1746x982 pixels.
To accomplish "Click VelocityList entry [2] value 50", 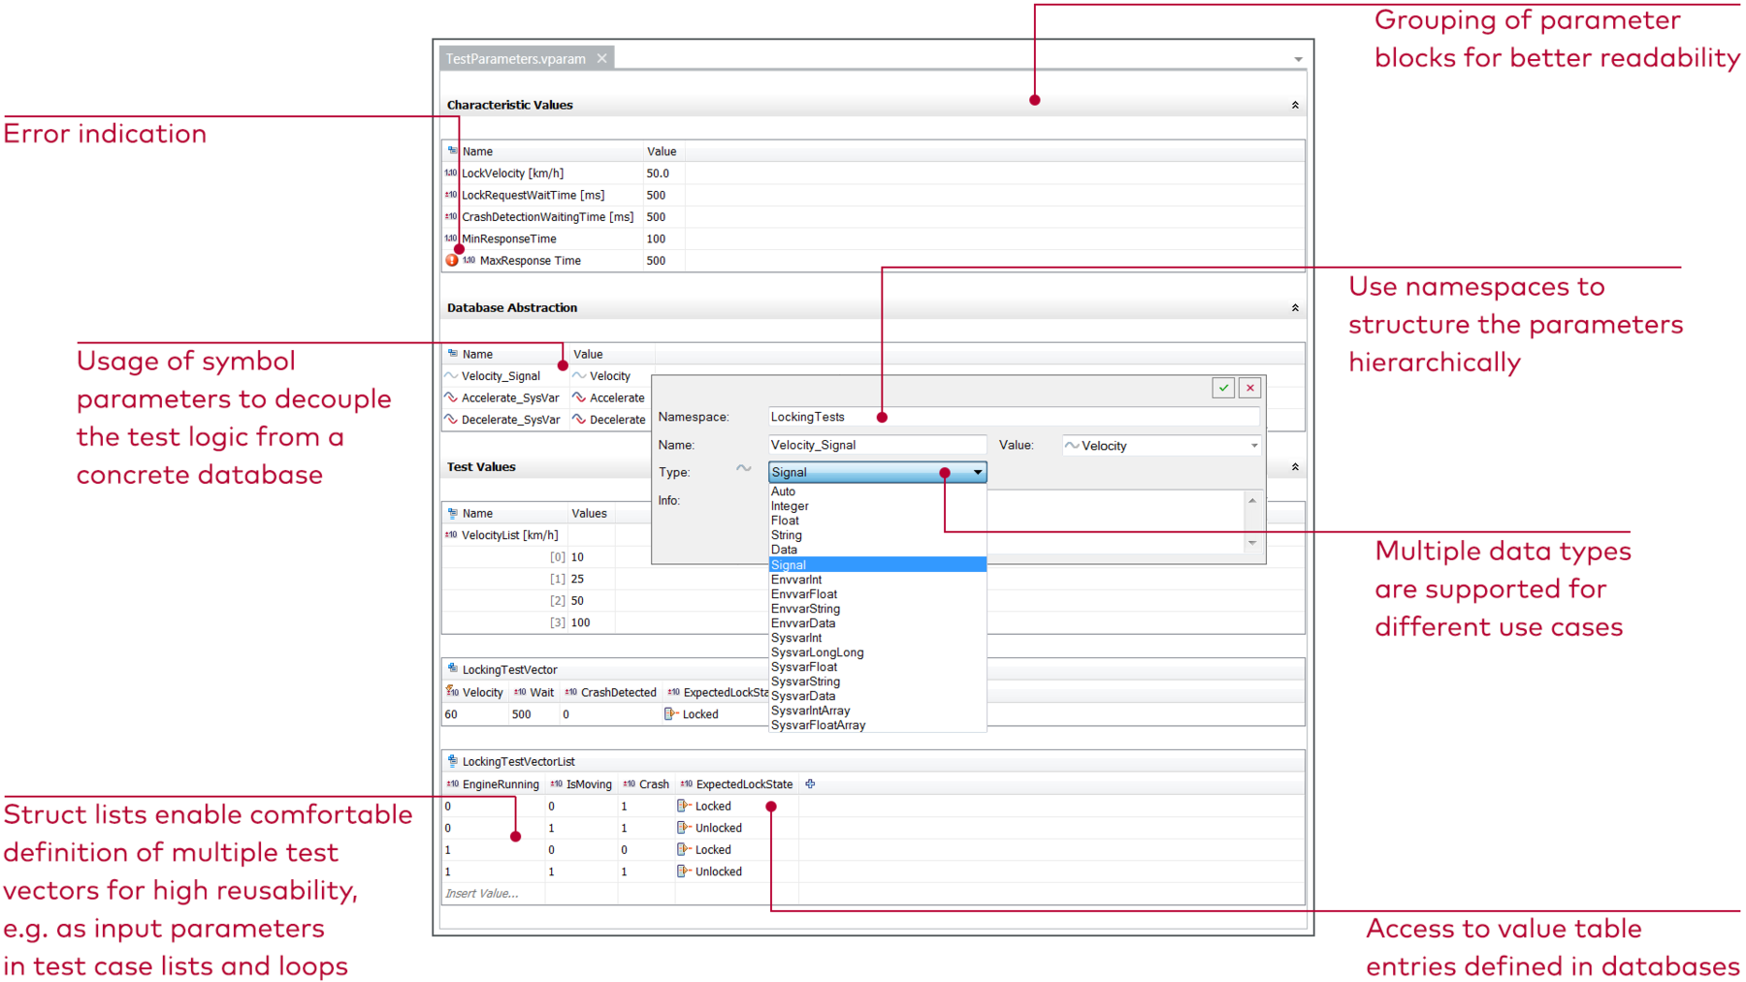I will coord(577,601).
